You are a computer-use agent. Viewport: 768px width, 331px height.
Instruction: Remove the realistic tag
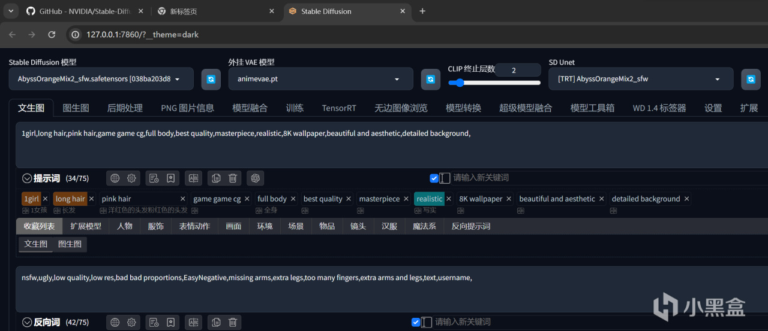point(449,199)
